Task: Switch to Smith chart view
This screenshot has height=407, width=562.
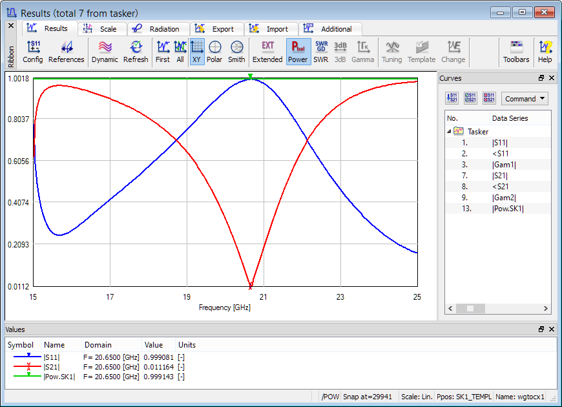Action: coord(236,52)
